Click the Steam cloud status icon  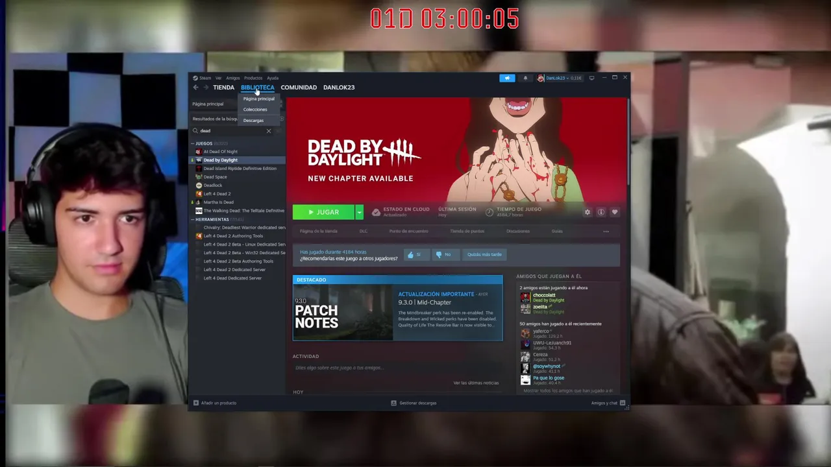tap(376, 212)
